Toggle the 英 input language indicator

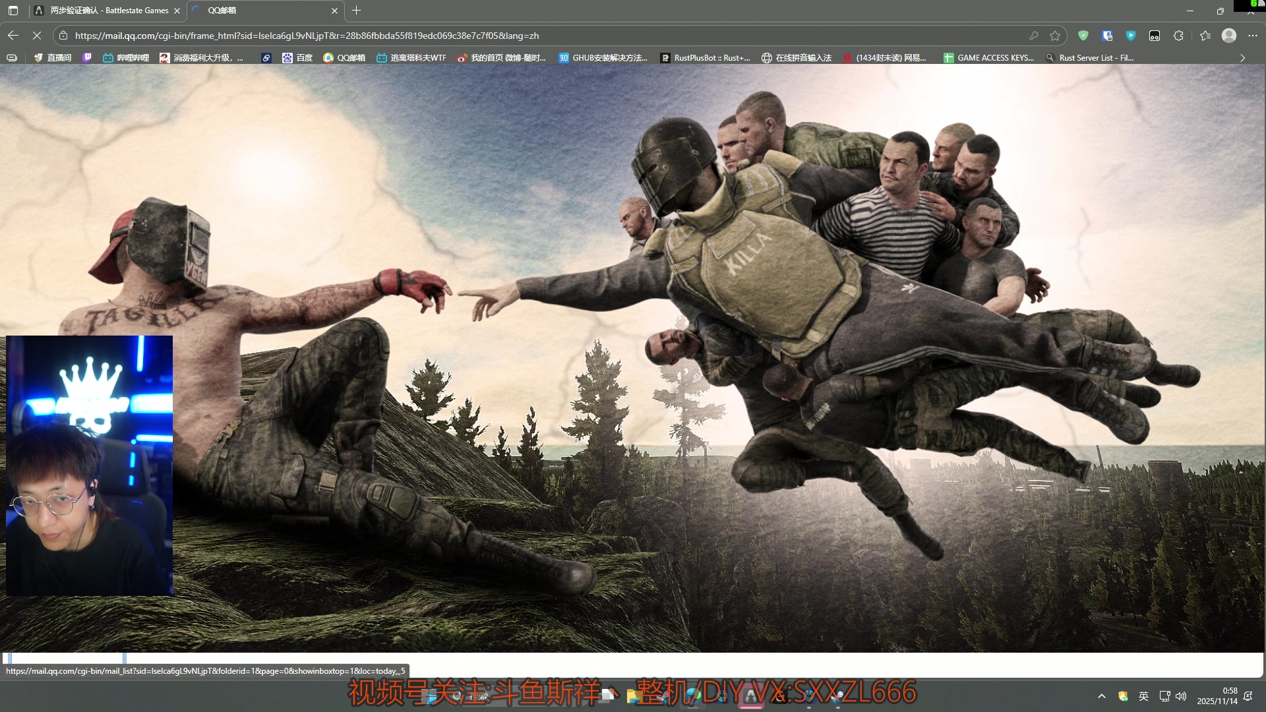point(1143,696)
